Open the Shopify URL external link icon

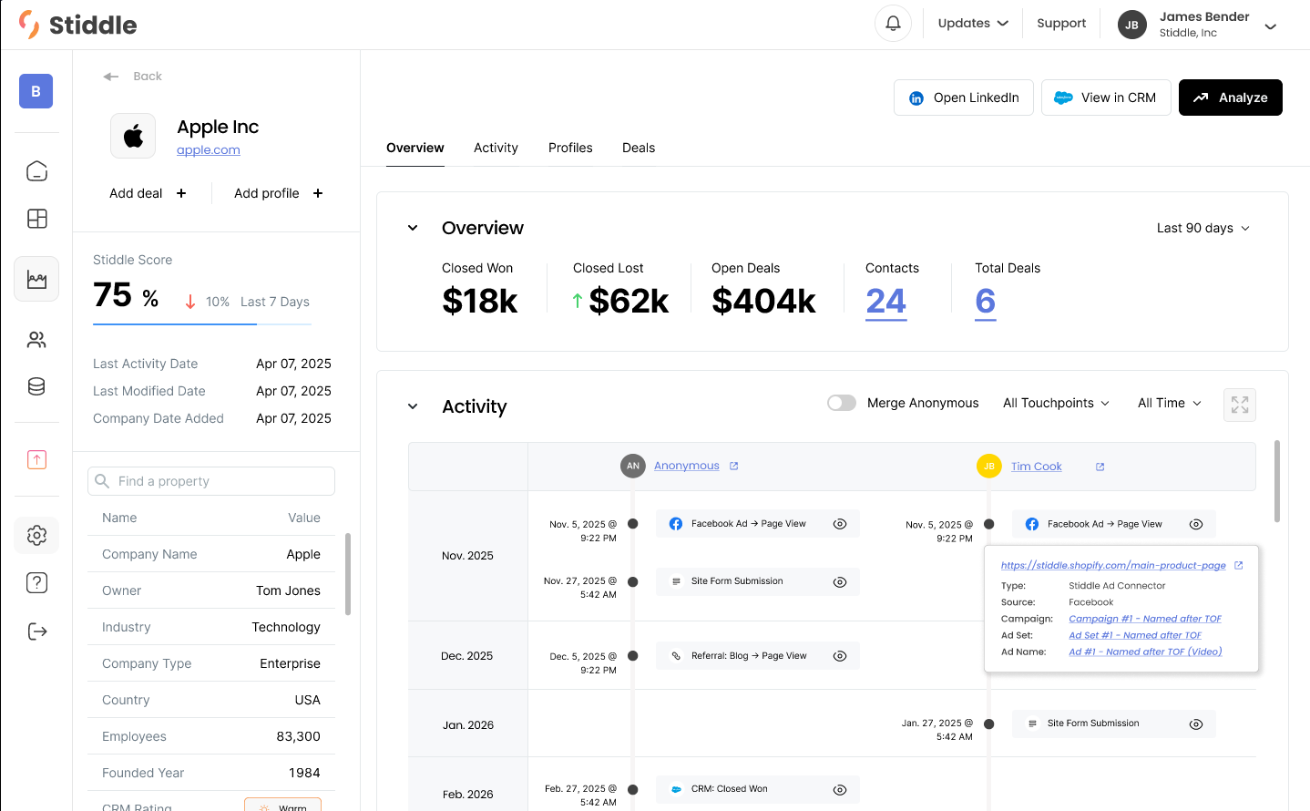1239,565
